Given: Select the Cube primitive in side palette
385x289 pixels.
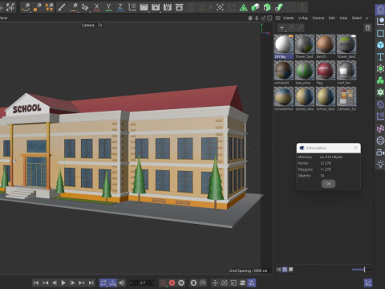Looking at the screenshot, I should tap(380, 45).
